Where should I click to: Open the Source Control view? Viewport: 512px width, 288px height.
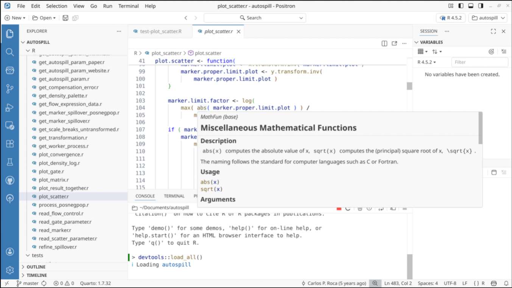point(10,89)
